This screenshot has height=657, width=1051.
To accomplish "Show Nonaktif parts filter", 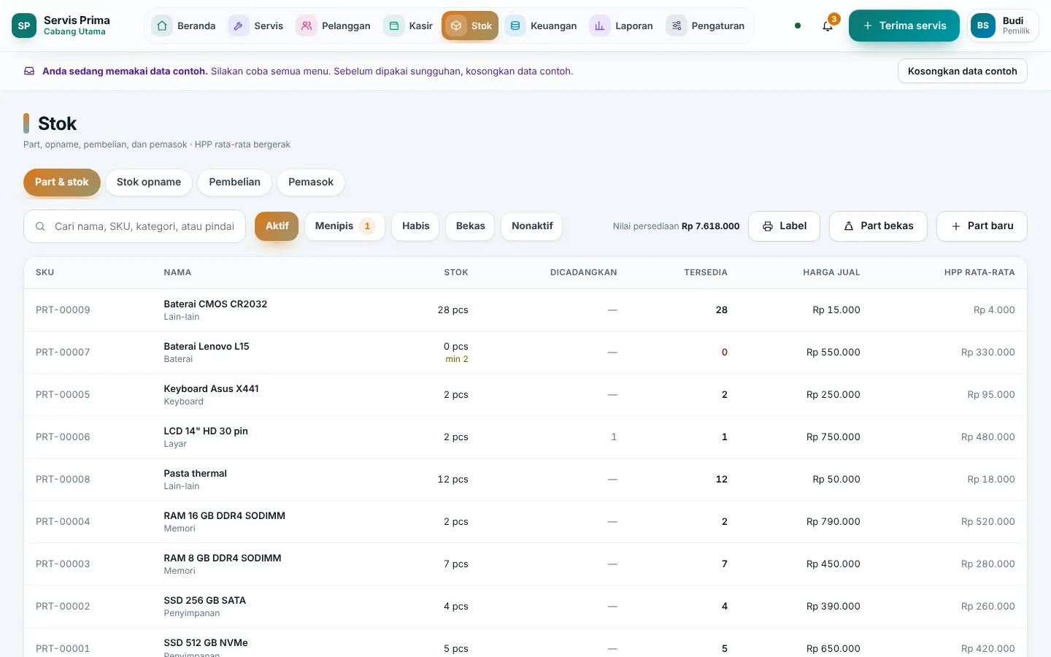I will tap(532, 226).
